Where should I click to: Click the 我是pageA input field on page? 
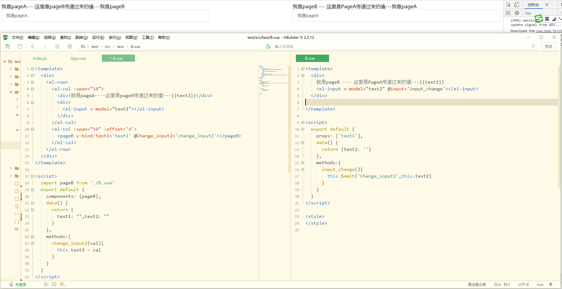pyautogui.click(x=105, y=16)
